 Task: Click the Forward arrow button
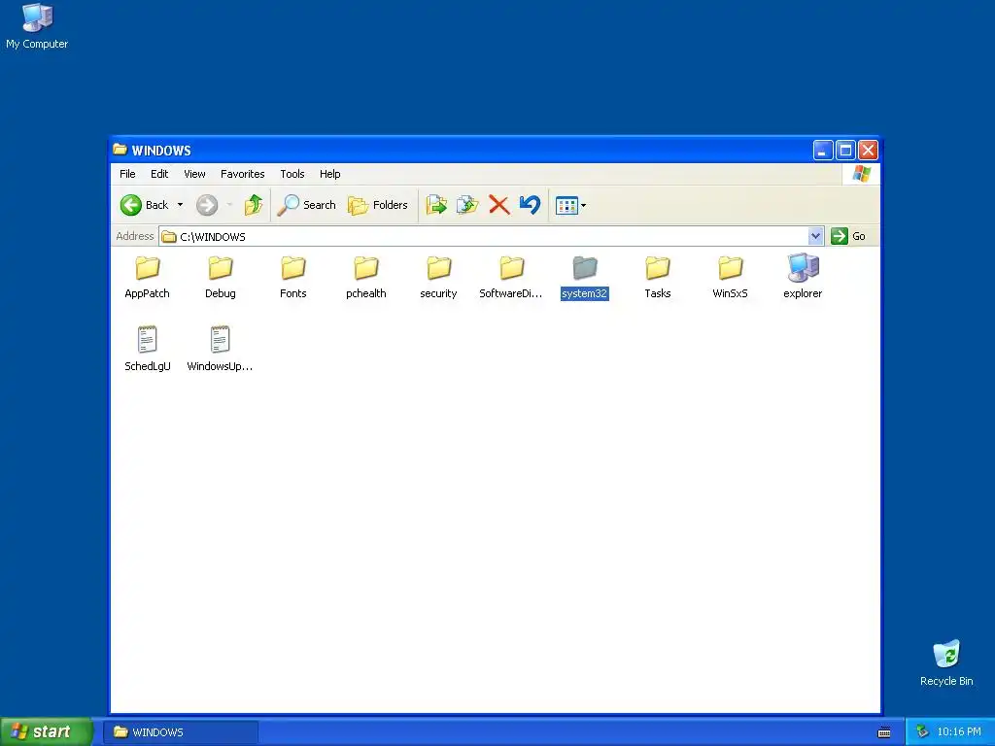pos(207,205)
